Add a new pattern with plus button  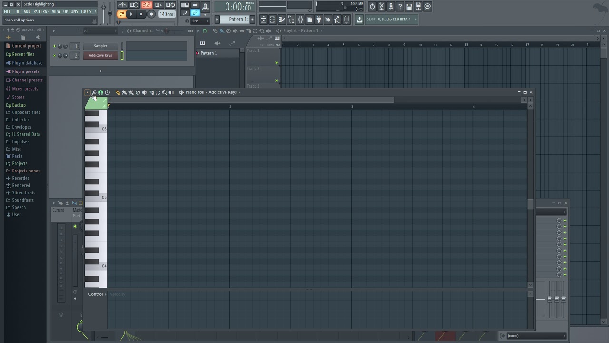[252, 20]
